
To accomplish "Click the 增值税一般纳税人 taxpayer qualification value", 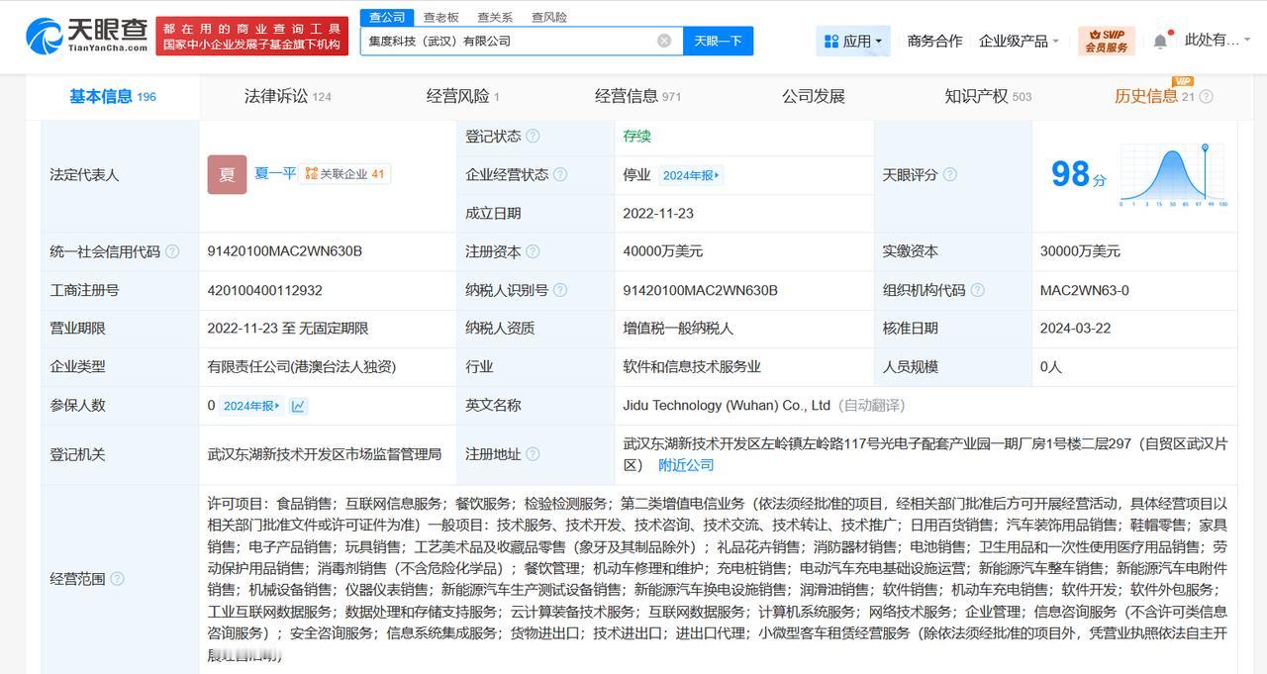I will tap(678, 328).
